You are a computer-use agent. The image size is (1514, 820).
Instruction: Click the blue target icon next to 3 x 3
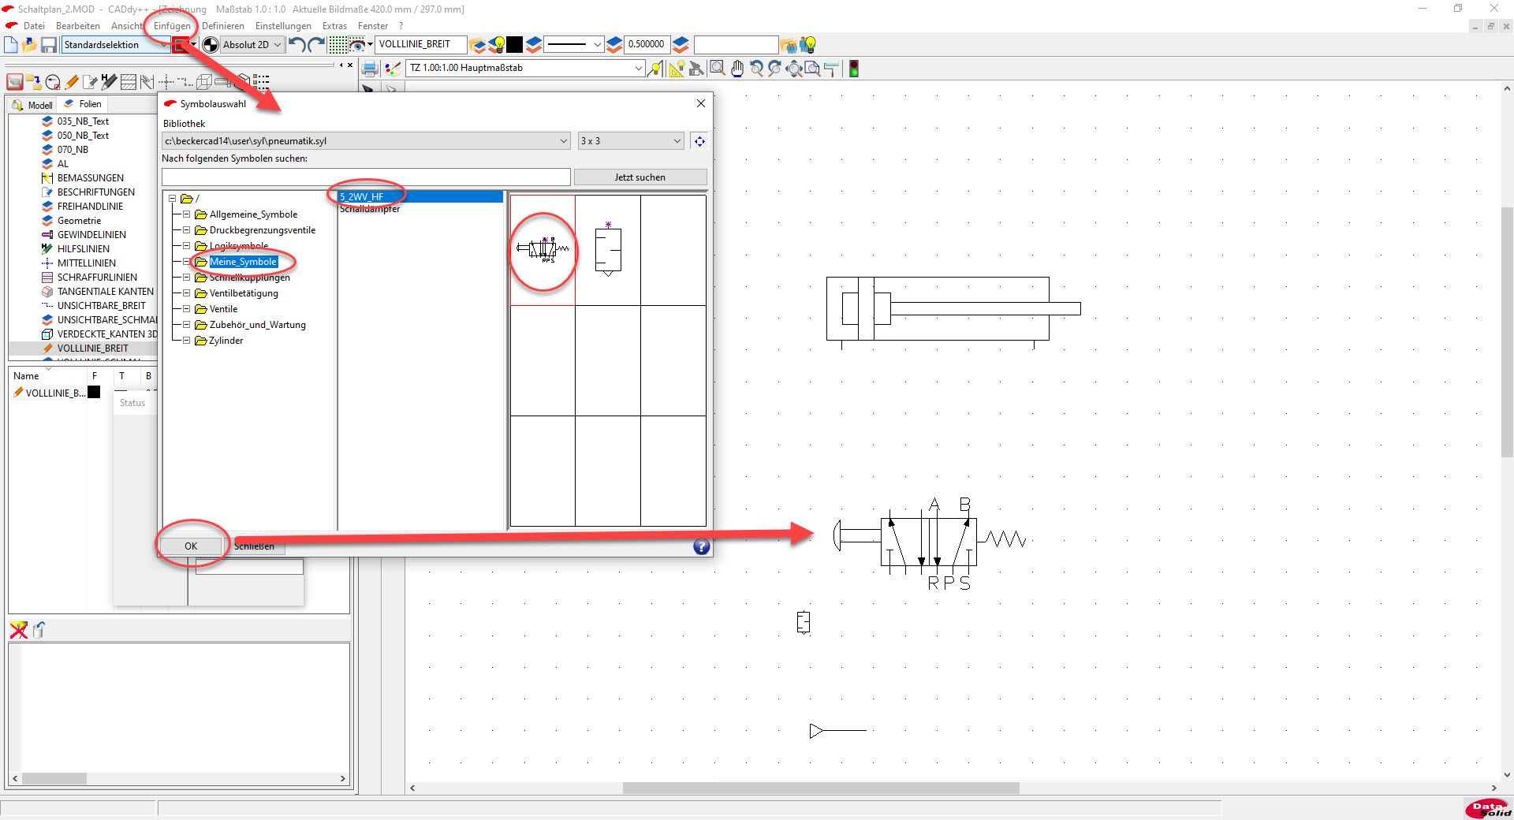699,141
